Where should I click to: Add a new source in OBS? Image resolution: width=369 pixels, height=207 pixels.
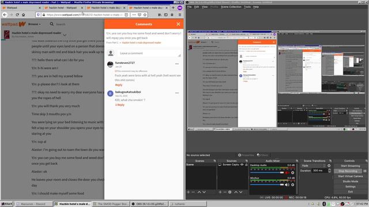pyautogui.click(x=220, y=192)
